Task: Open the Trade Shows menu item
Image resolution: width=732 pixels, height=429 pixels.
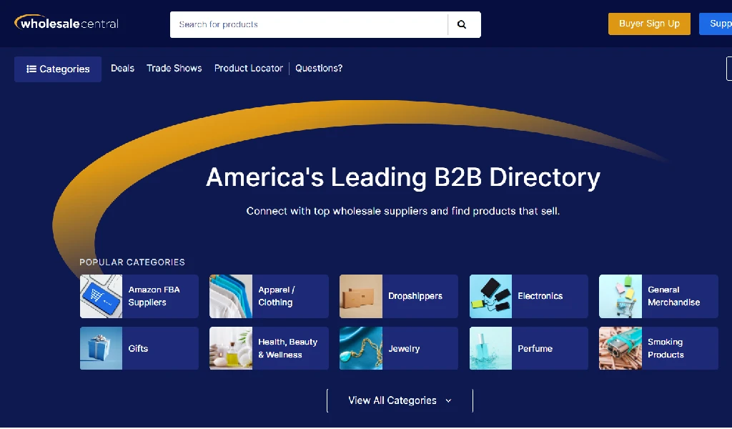Action: tap(174, 68)
